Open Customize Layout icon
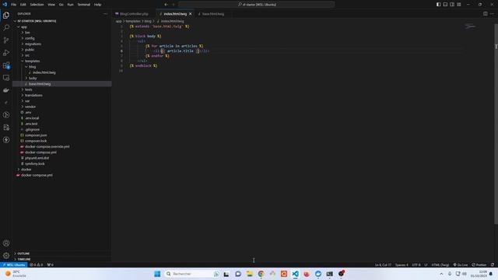Image resolution: width=498 pixels, height=280 pixels. (x=459, y=5)
